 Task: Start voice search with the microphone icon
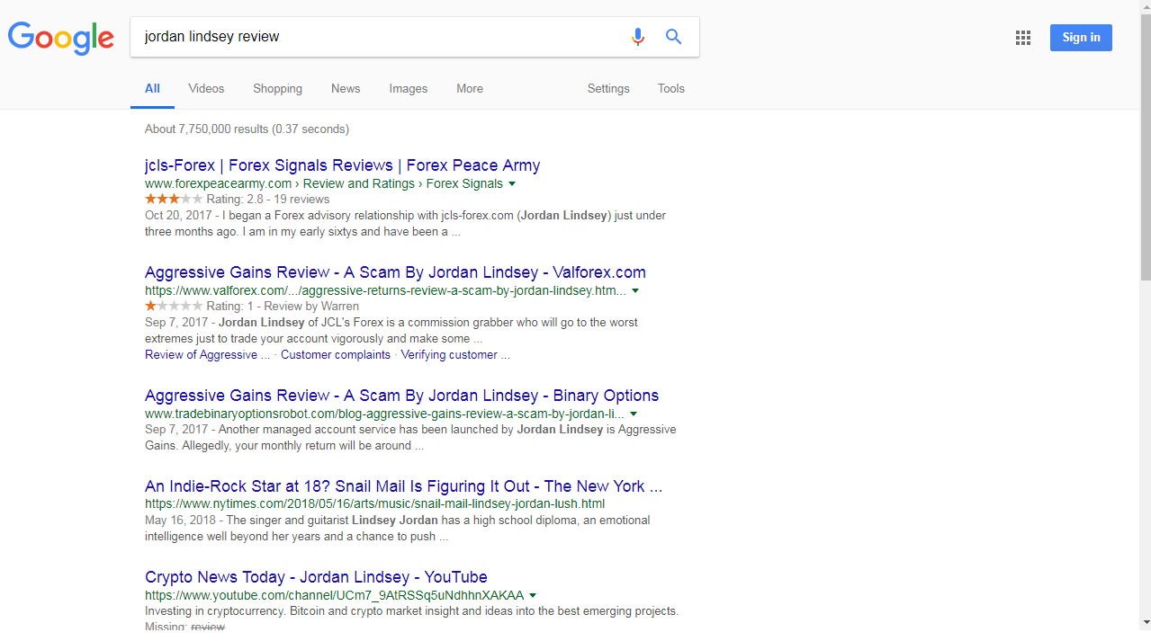(638, 37)
